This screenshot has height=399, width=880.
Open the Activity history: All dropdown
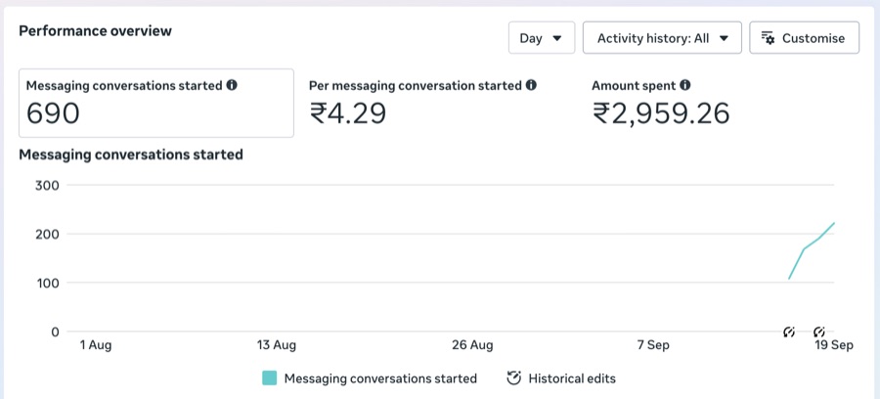[662, 38]
